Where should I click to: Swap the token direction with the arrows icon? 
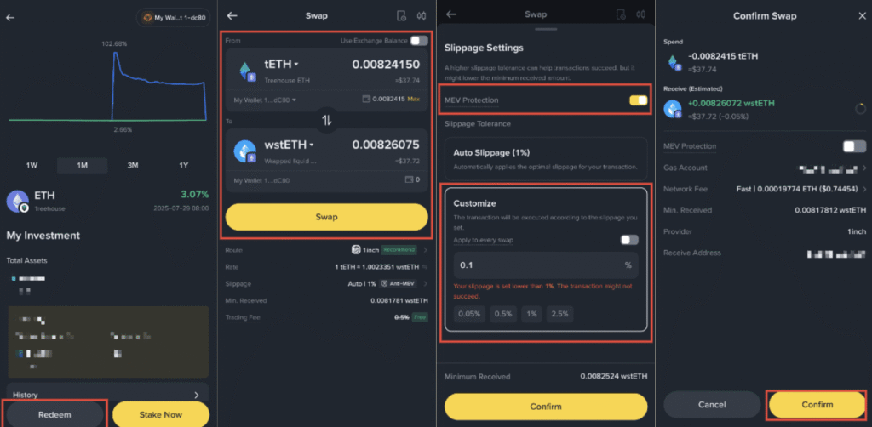(326, 120)
